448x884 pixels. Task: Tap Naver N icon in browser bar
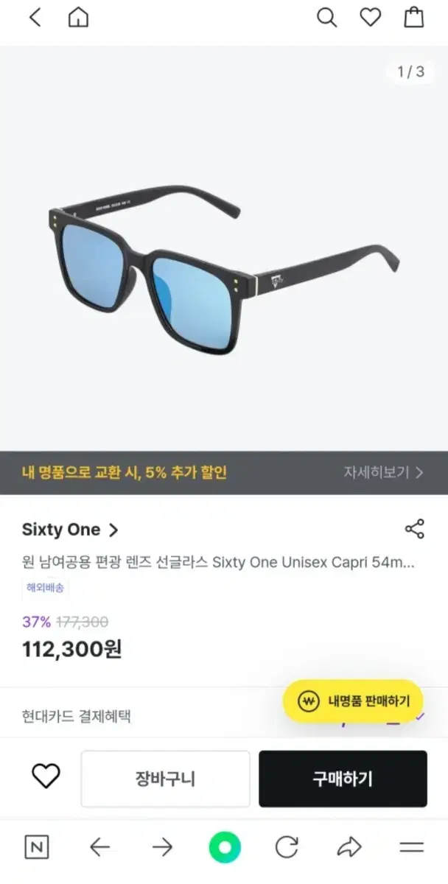point(37,847)
